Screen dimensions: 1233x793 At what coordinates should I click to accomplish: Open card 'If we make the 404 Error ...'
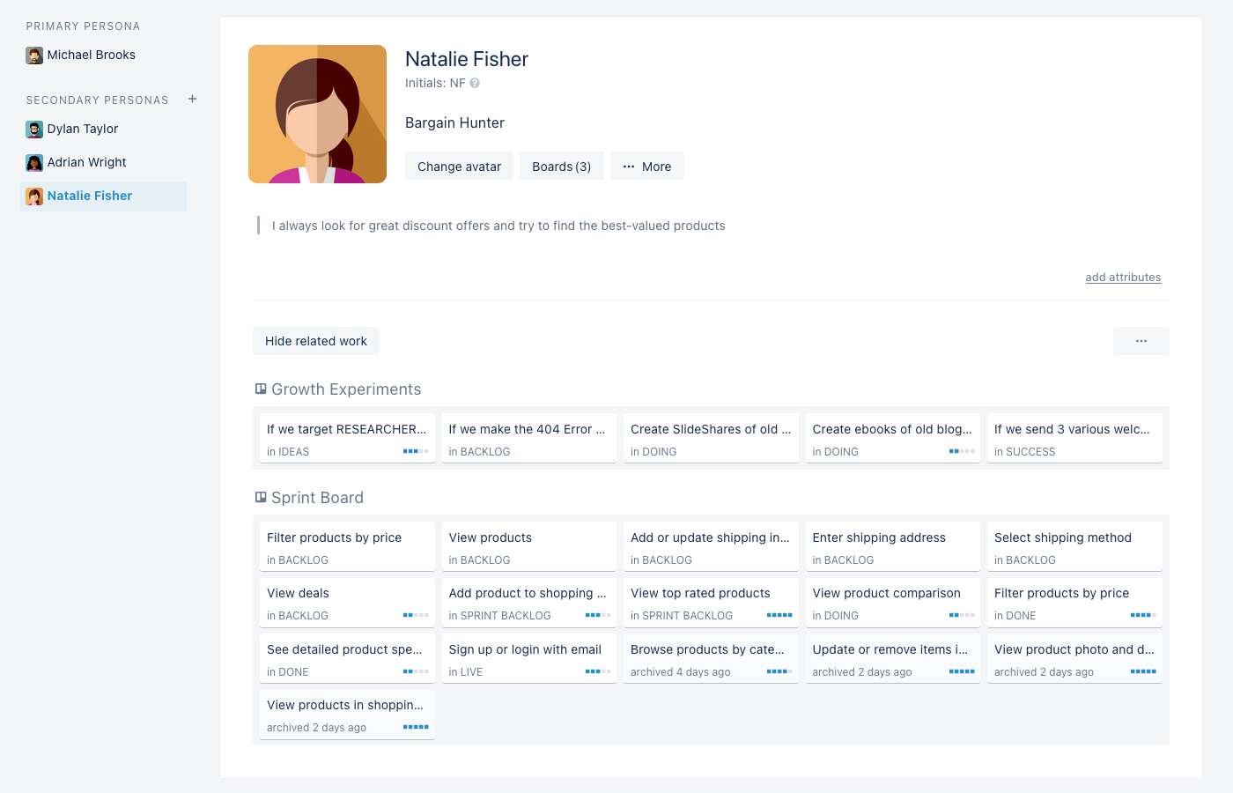tap(528, 438)
